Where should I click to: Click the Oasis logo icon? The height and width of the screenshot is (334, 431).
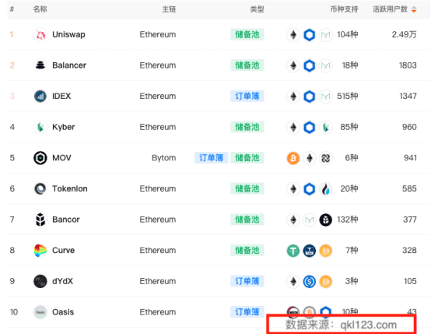point(40,312)
